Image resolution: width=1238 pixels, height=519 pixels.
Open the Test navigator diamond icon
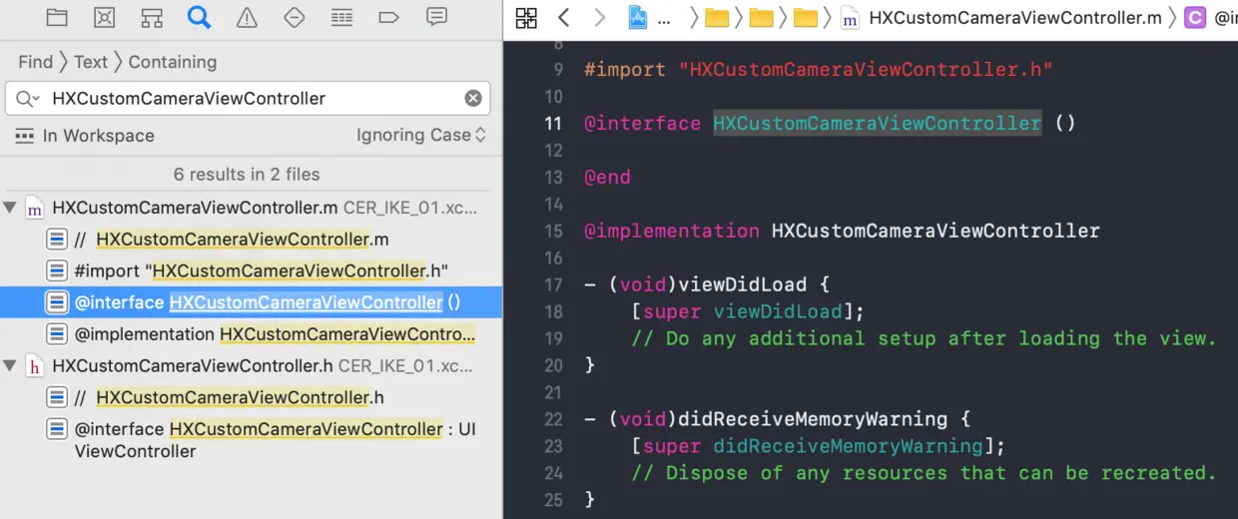294,17
